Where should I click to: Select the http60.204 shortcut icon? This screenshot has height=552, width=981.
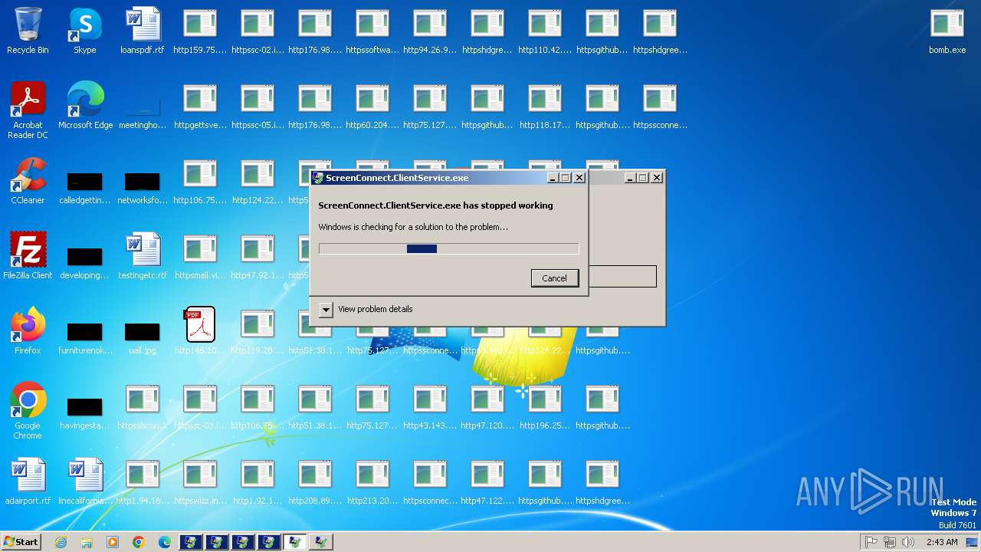click(x=372, y=106)
